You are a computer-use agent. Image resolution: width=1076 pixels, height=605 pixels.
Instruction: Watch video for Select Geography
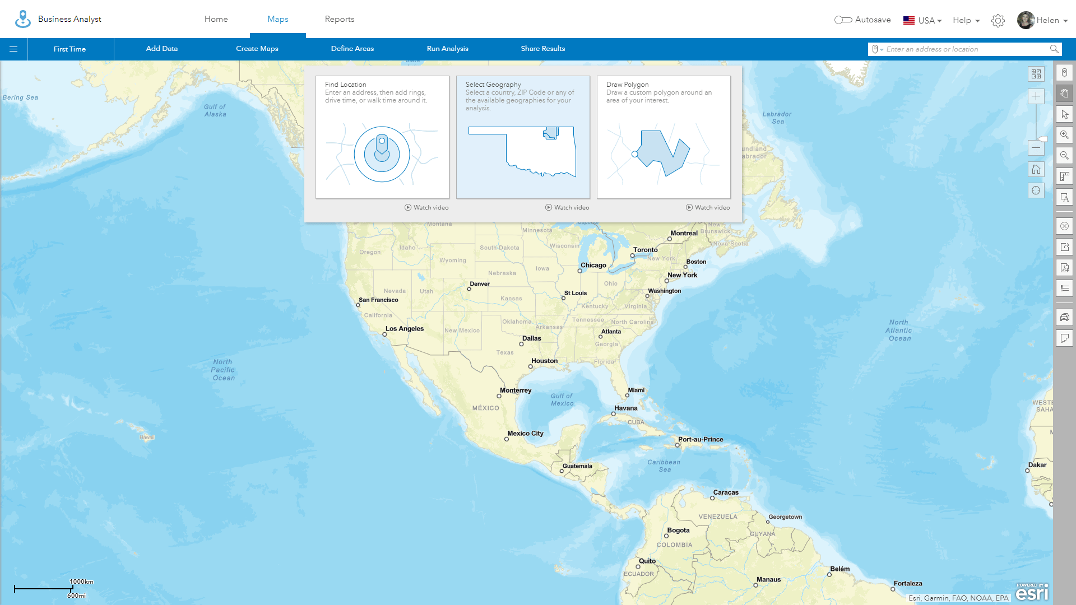pos(567,207)
